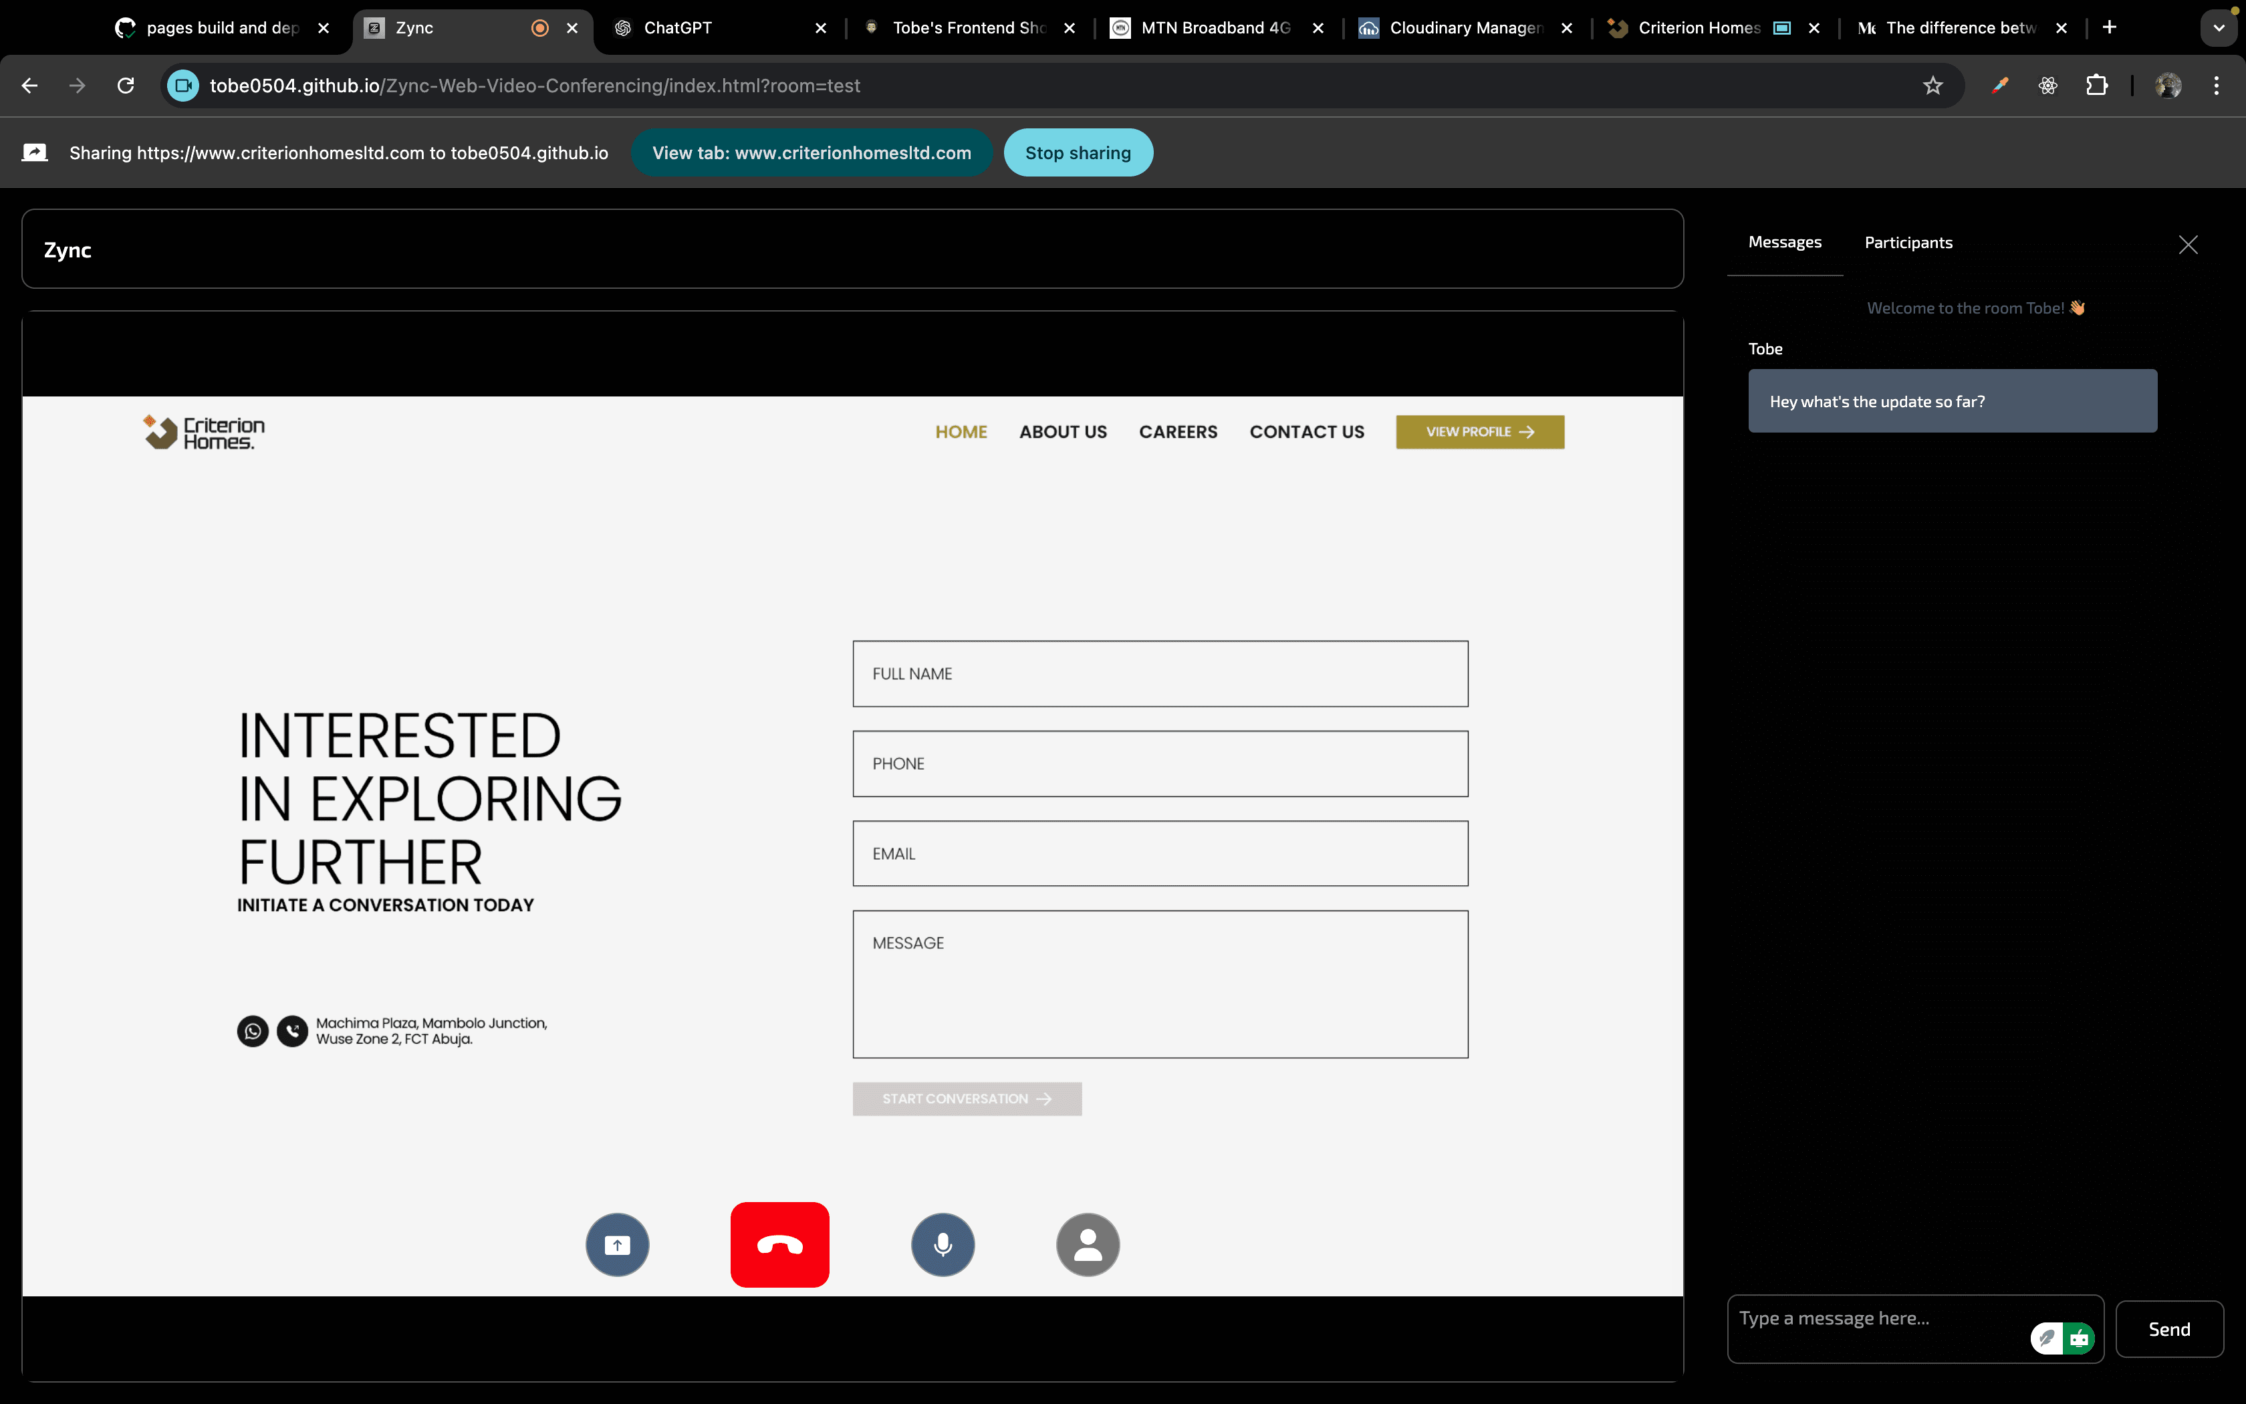Click the MESSAGE text area
This screenshot has height=1404, width=2246.
click(1160, 983)
